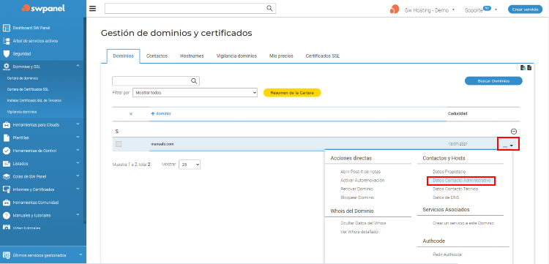Switch to the Contactos tab

click(x=157, y=56)
